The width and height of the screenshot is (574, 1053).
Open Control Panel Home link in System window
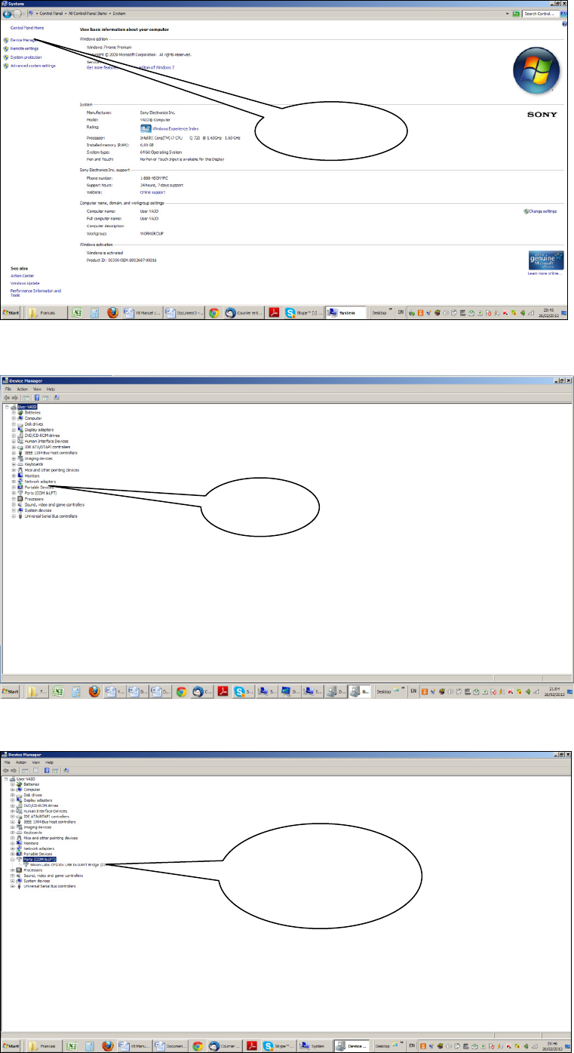click(x=27, y=28)
